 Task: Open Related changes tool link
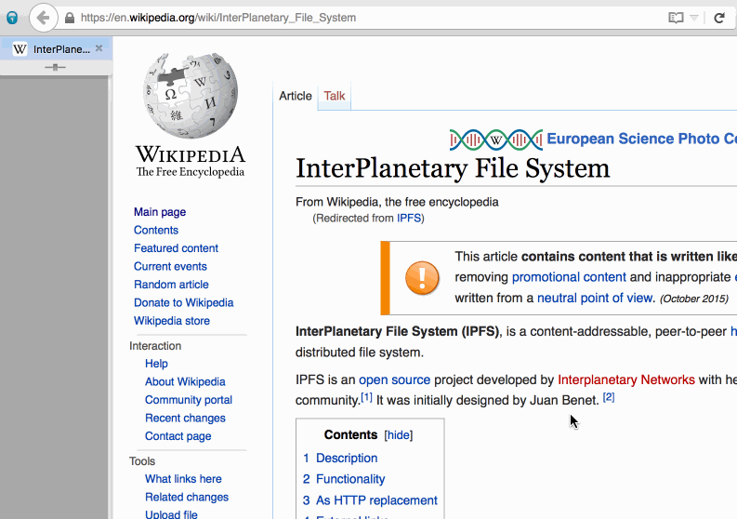click(187, 497)
